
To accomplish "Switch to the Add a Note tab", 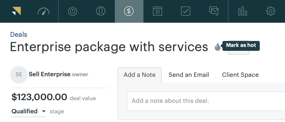I will pyautogui.click(x=139, y=75).
